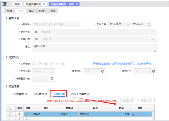Click the 单位 column header
This screenshot has height=121, width=169.
coord(140,108)
